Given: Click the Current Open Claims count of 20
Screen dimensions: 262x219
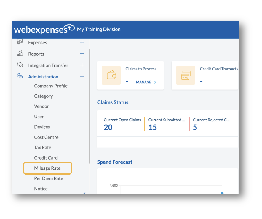Looking at the screenshot, I should click(108, 127).
